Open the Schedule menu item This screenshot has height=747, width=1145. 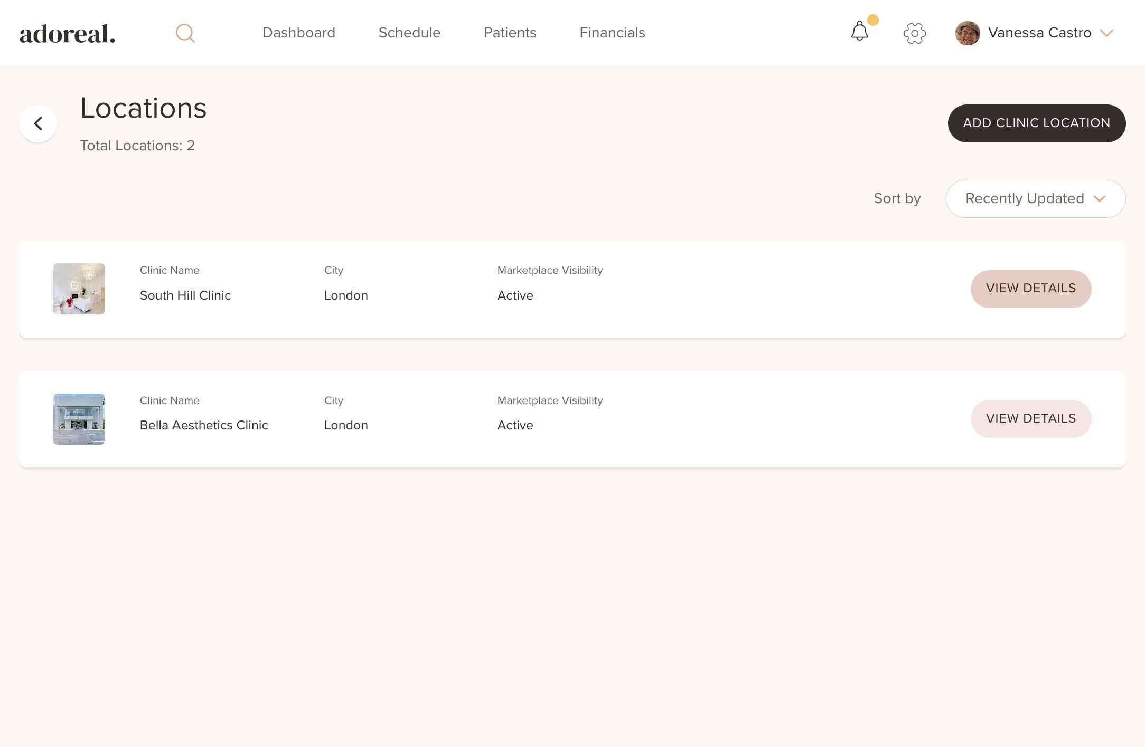click(x=409, y=33)
